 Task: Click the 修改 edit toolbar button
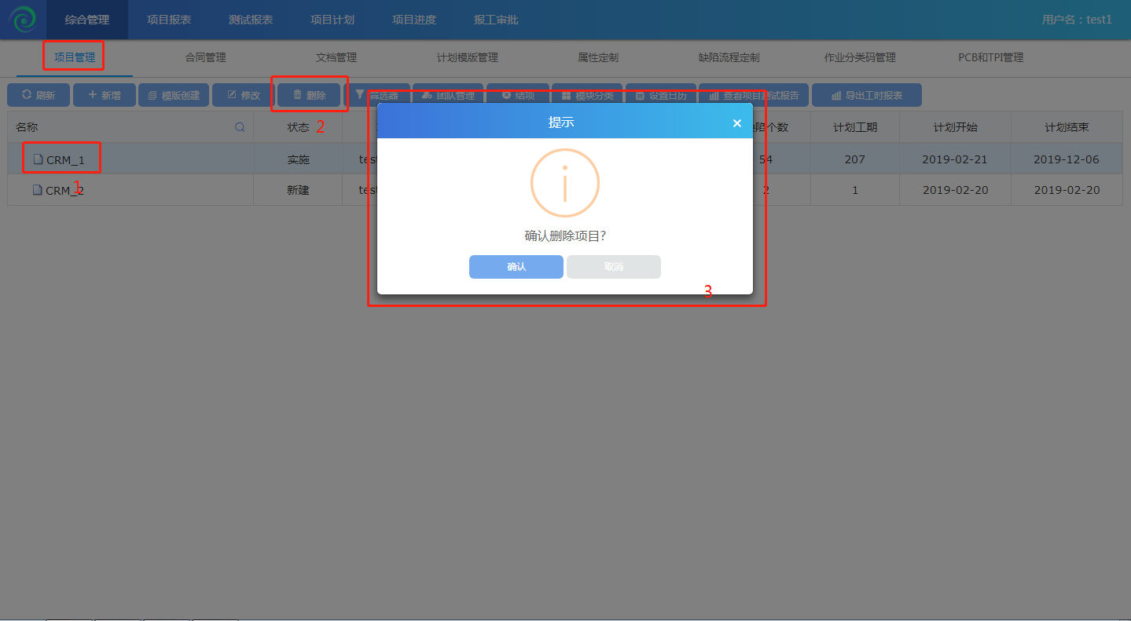click(244, 95)
